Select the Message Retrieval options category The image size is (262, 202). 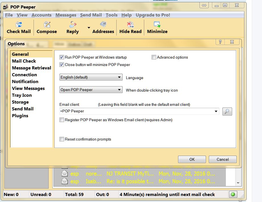pos(31,68)
